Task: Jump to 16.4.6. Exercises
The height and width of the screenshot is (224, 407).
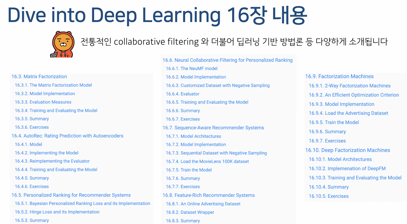Action: pos(32,187)
